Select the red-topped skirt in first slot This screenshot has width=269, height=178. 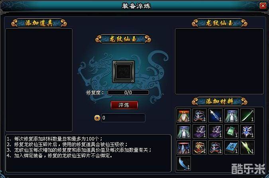coord(184,115)
